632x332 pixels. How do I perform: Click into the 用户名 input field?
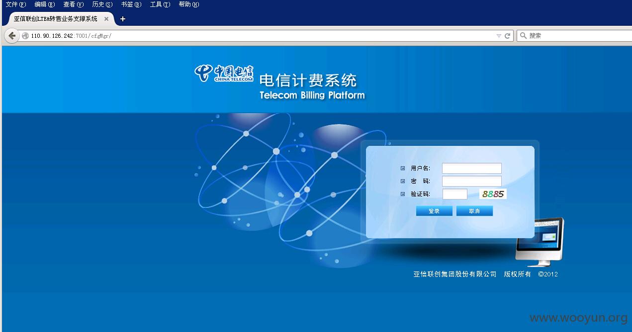[x=472, y=168]
